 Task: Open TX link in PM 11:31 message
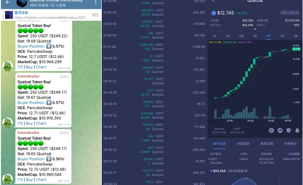20,180
